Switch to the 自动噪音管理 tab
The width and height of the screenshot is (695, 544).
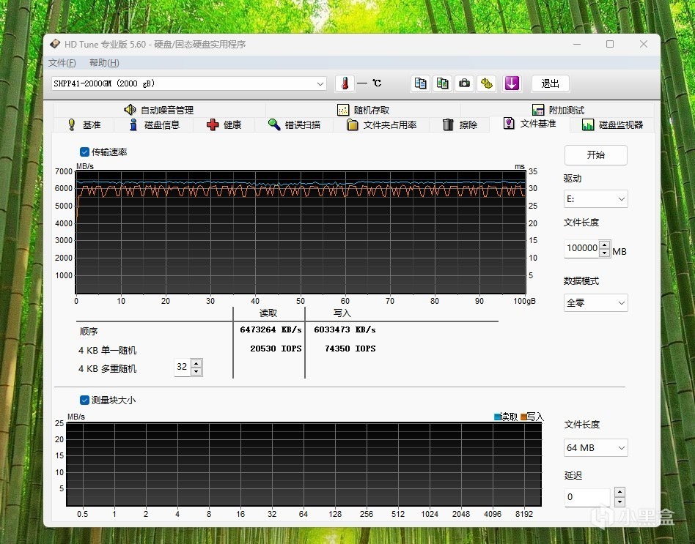pyautogui.click(x=158, y=110)
